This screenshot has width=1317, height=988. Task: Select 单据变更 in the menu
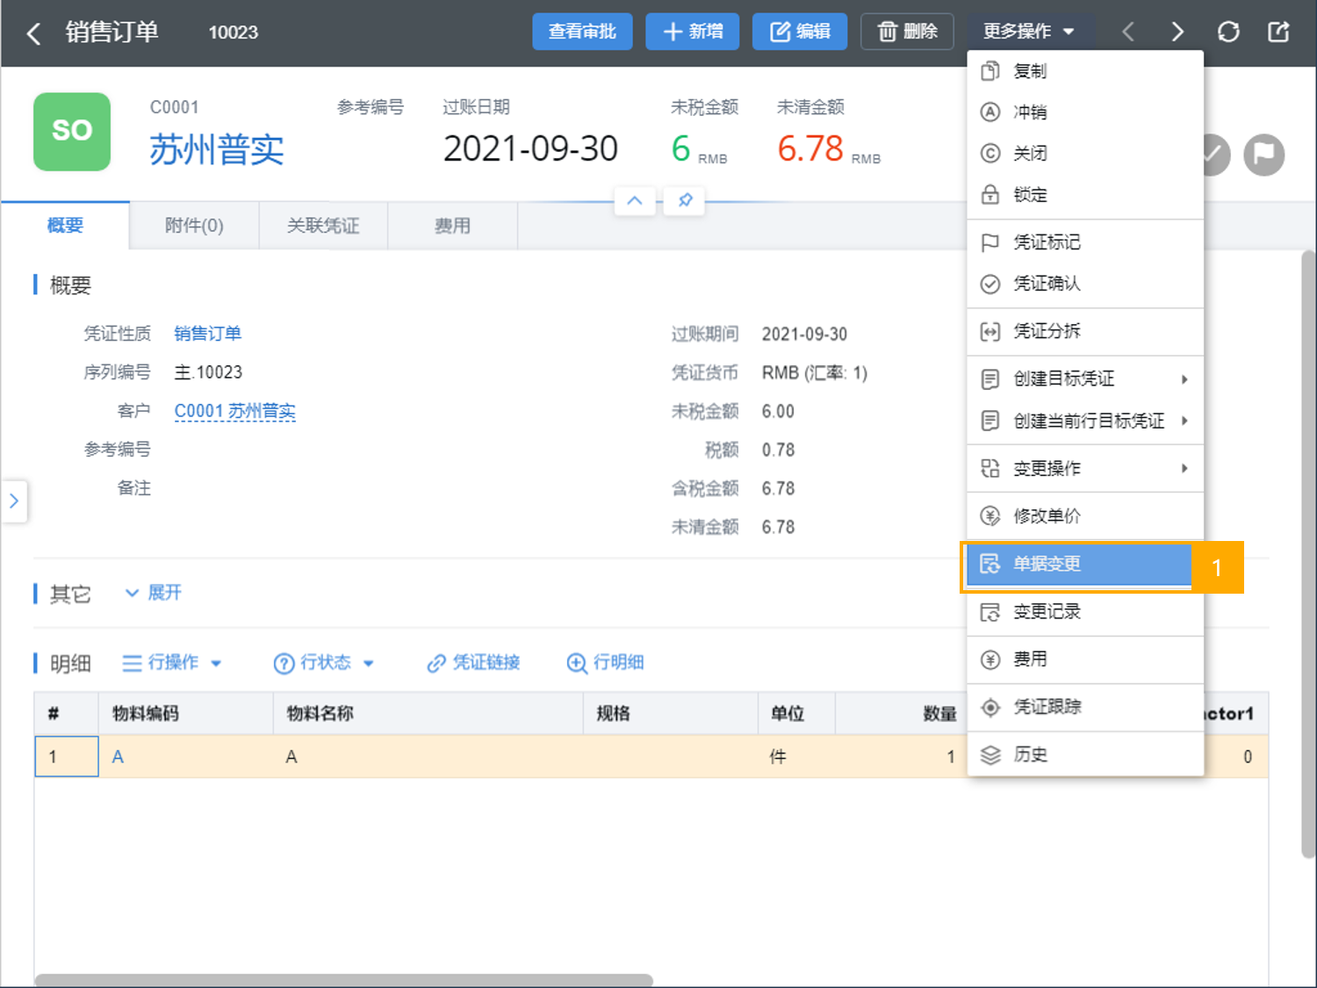pos(1079,564)
